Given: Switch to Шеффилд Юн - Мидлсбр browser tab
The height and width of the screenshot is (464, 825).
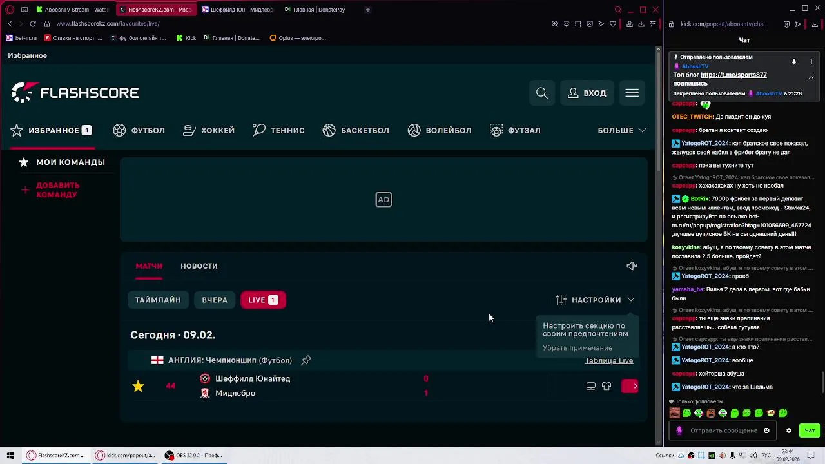Looking at the screenshot, I should (x=238, y=10).
